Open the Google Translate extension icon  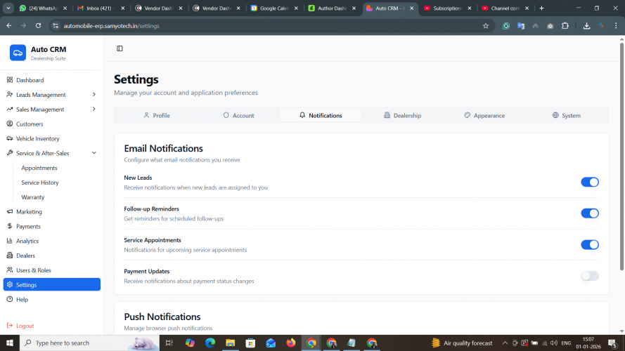(521, 26)
